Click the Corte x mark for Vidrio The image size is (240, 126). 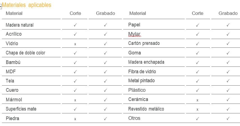(75, 44)
